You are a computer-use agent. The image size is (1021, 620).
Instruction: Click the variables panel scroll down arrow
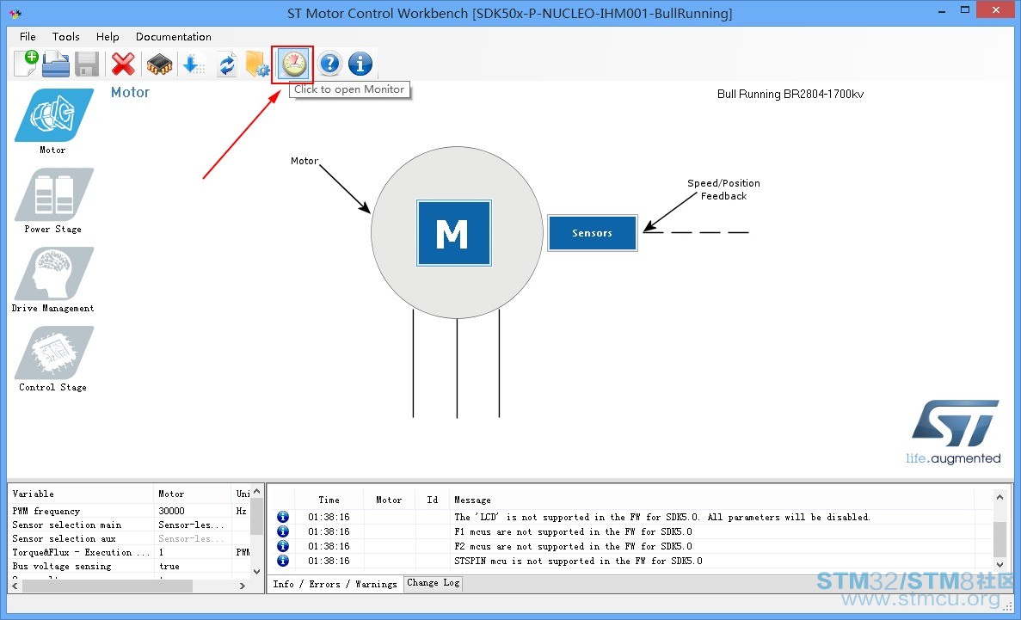256,572
